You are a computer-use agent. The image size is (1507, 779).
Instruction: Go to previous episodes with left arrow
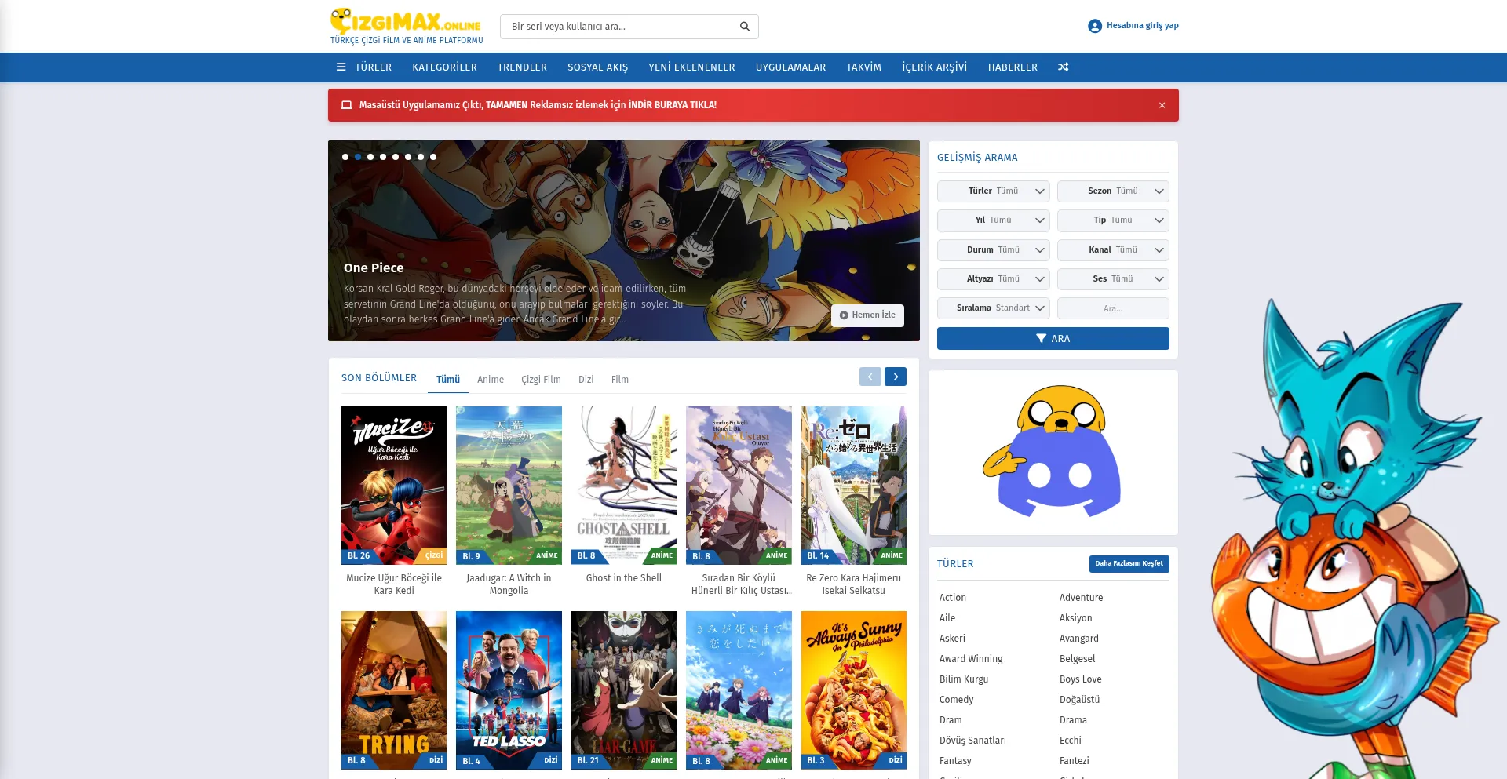(870, 377)
